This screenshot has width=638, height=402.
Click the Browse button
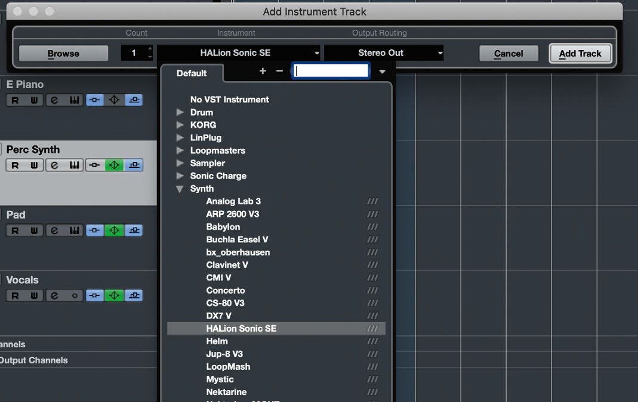click(63, 53)
